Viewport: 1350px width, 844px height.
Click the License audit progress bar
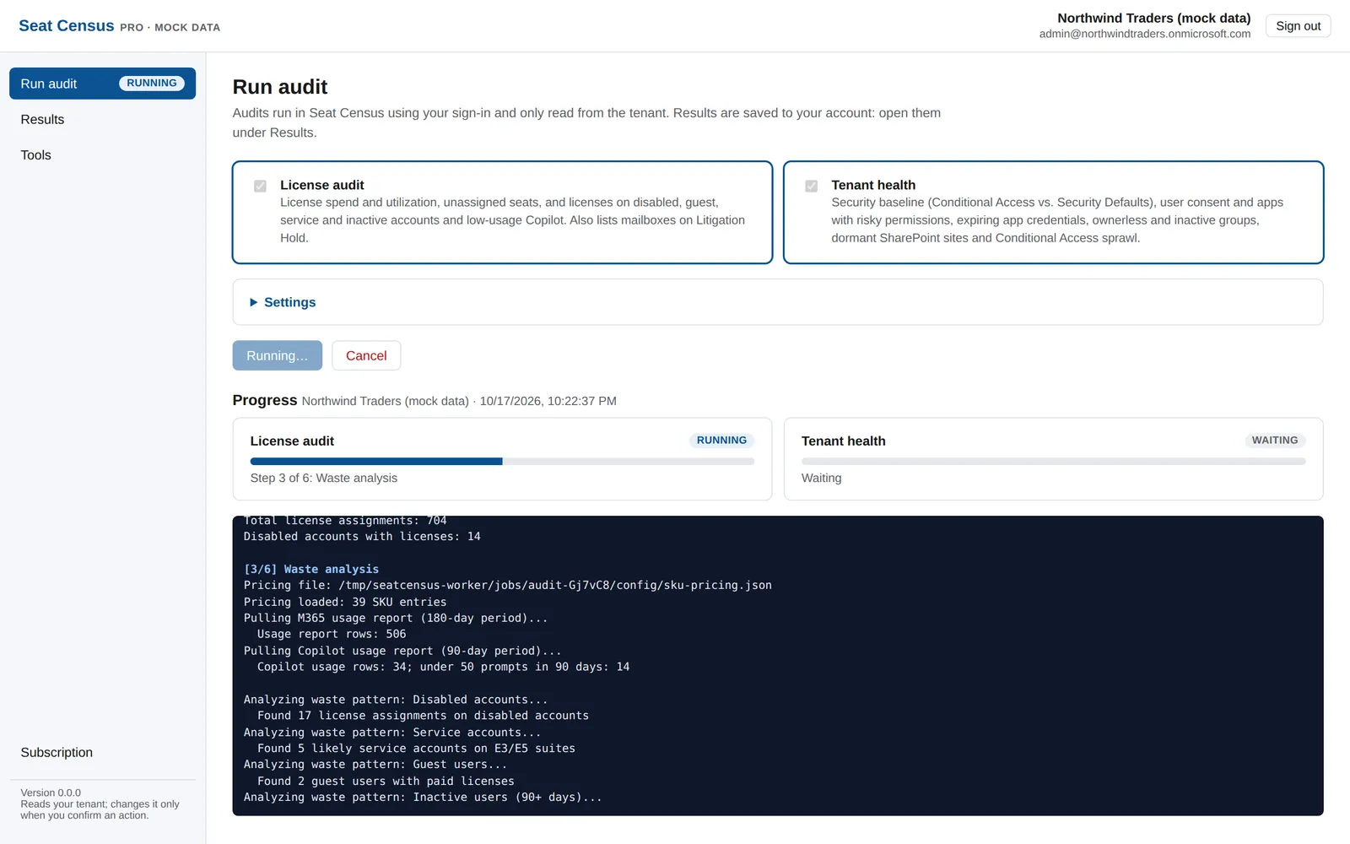pyautogui.click(x=502, y=462)
